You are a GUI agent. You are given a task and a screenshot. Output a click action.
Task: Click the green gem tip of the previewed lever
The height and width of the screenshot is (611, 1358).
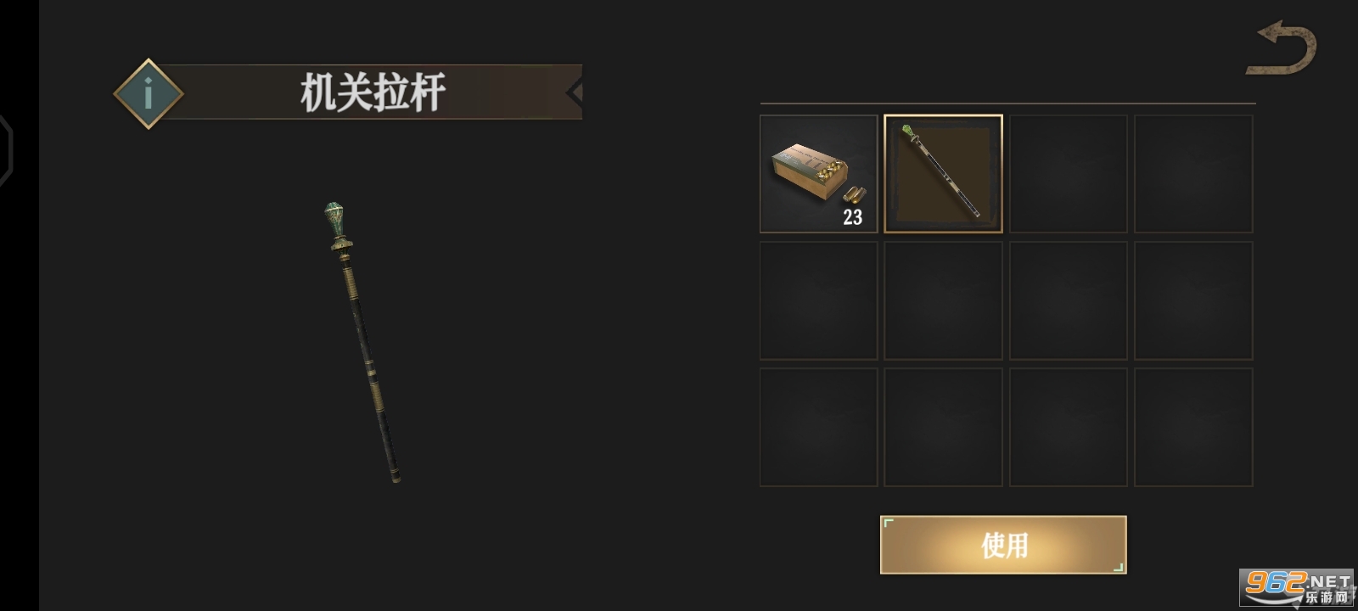[334, 217]
